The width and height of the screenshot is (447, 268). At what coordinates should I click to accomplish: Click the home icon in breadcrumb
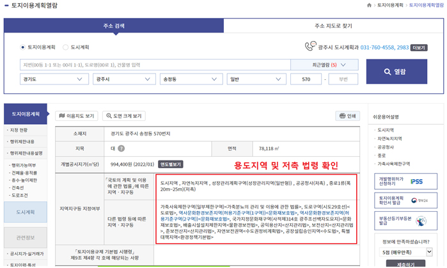pyautogui.click(x=369, y=5)
